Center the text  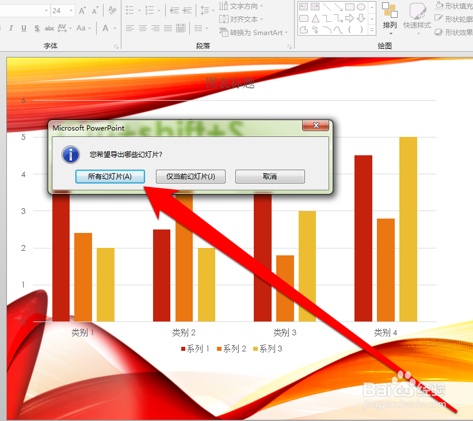(x=143, y=28)
